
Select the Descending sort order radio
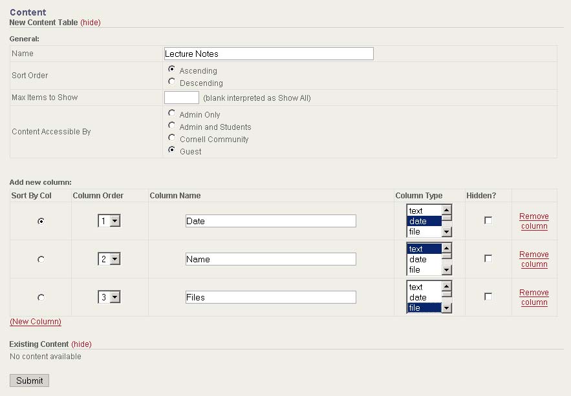[x=171, y=82]
